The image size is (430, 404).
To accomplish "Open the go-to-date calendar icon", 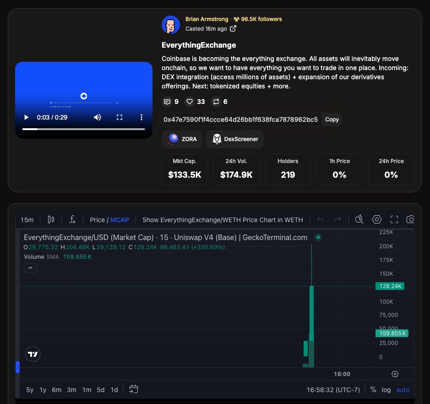I will [134, 389].
